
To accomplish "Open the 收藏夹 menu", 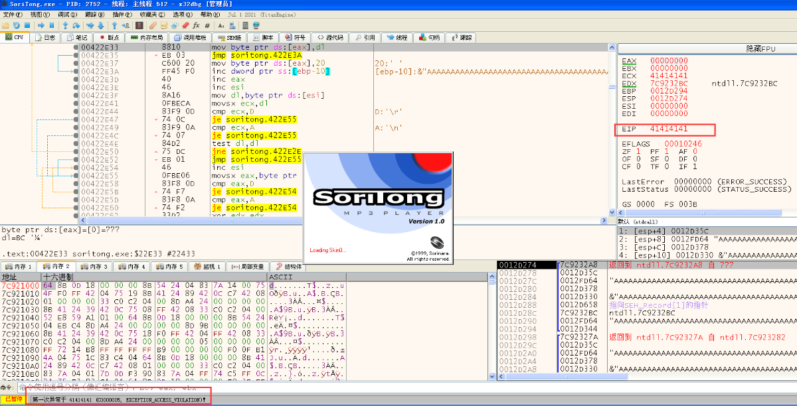I will [x=153, y=14].
